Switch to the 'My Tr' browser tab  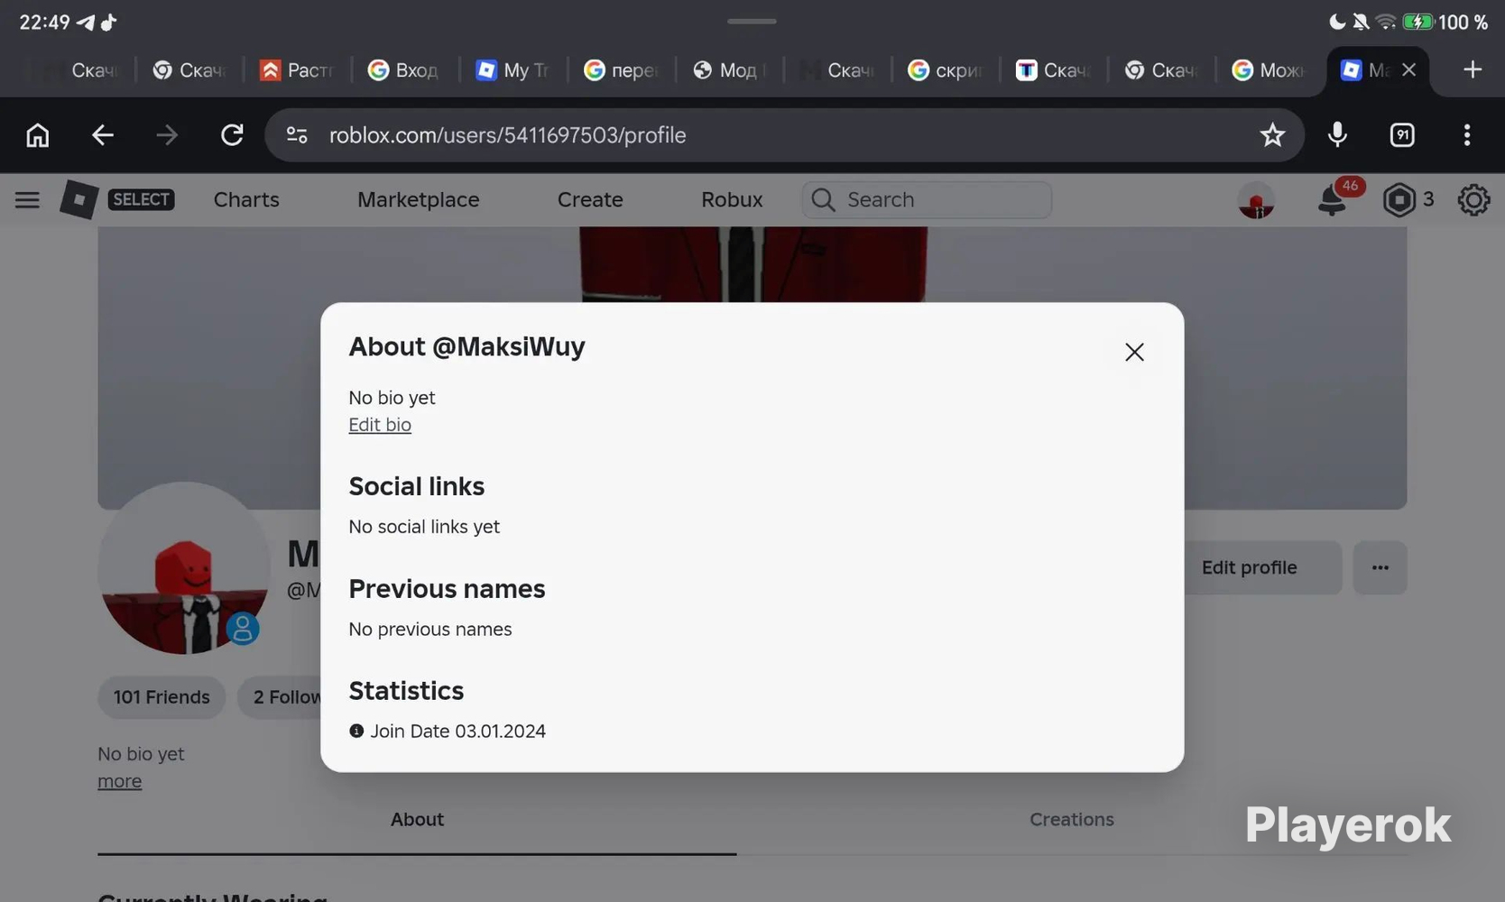512,69
